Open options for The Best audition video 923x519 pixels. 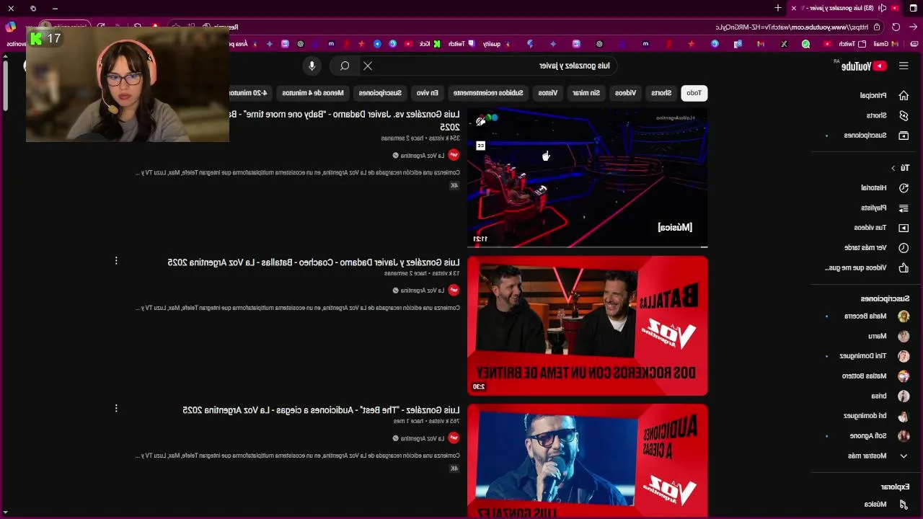point(116,409)
